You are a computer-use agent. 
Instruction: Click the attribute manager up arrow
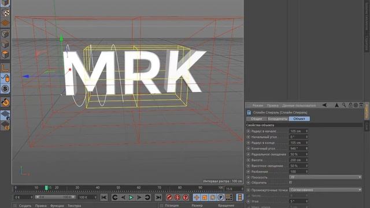[x=336, y=105]
